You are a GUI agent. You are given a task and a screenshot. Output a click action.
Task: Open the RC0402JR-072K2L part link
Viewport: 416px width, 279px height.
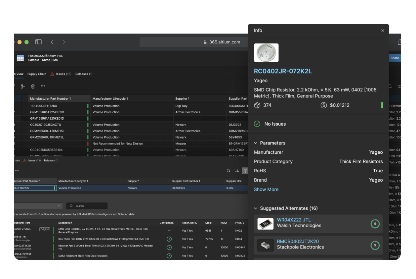(x=283, y=71)
